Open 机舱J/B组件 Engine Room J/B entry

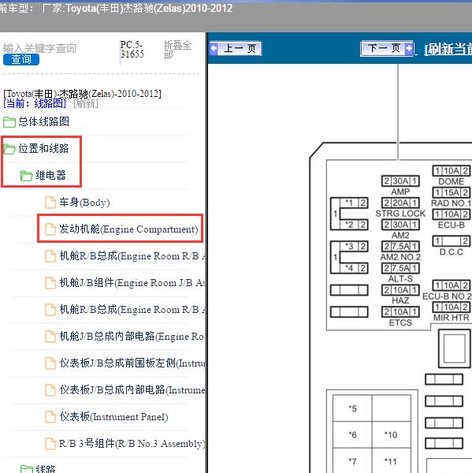click(x=132, y=283)
